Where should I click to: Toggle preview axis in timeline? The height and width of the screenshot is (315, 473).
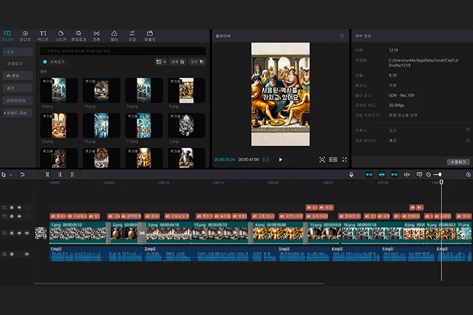click(x=407, y=175)
